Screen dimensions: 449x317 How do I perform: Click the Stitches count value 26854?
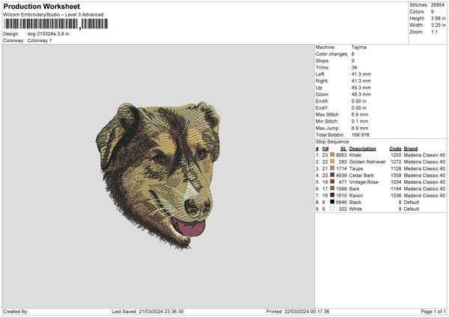[439, 5]
